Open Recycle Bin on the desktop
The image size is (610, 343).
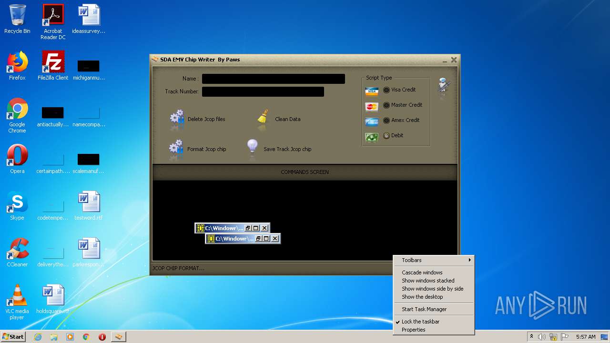[17, 20]
